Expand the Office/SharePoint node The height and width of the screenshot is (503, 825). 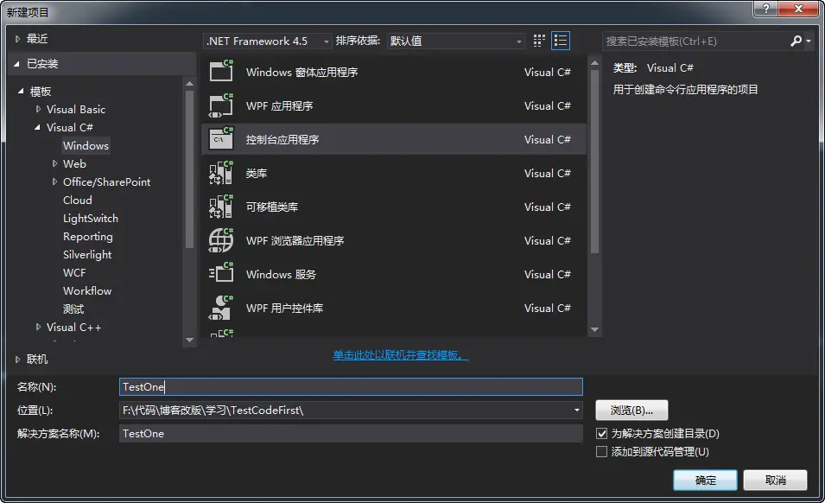54,181
